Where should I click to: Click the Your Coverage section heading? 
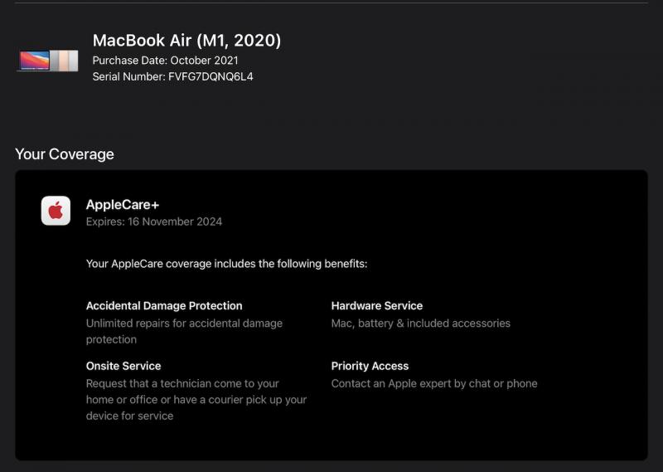(x=65, y=154)
